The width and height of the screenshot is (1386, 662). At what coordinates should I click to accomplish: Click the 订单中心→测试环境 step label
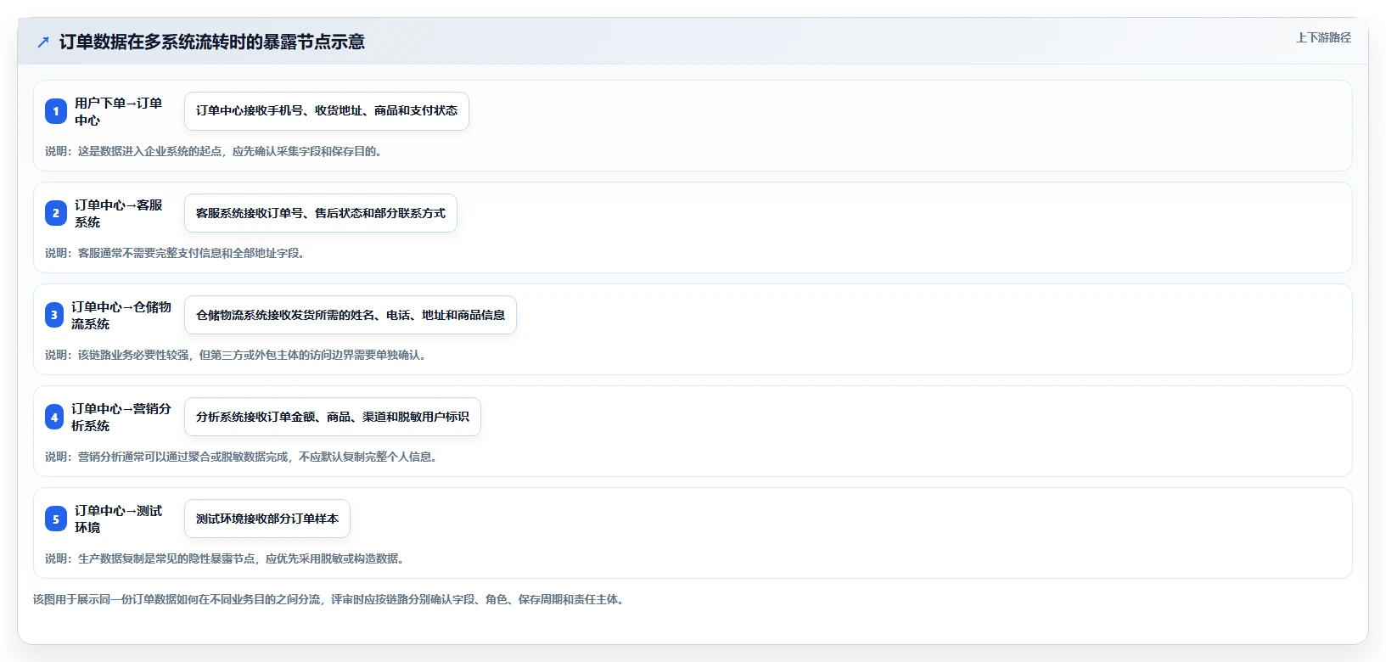tap(118, 519)
